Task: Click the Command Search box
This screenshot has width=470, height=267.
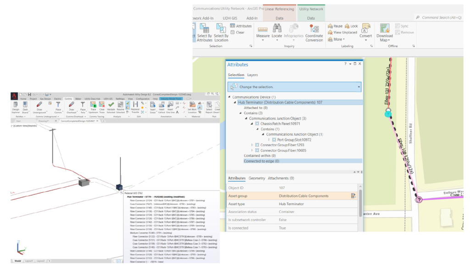Action: tap(439, 18)
